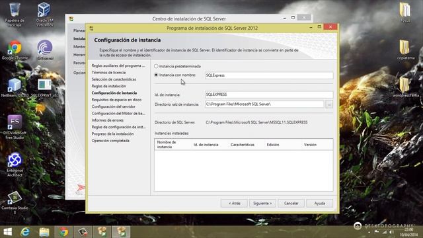Open DVDVideoSoft Free Studio shortcut
This screenshot has width=423, height=238.
tap(15, 127)
